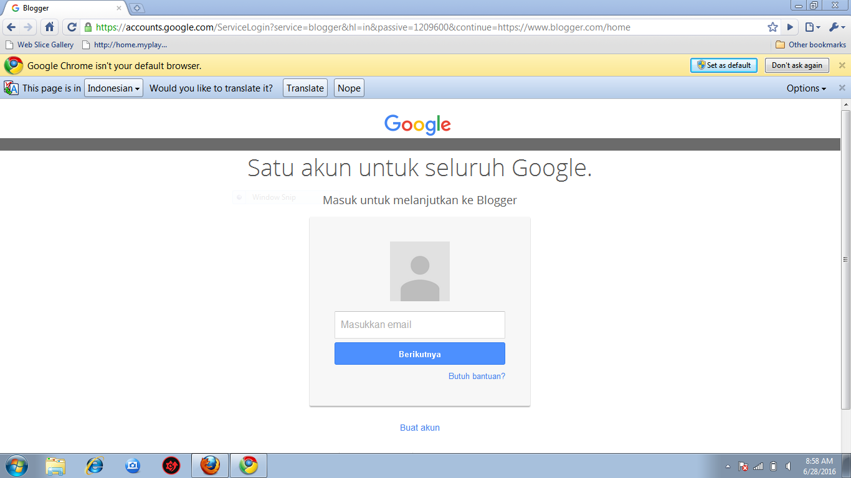The height and width of the screenshot is (478, 851).
Task: Click the Translate button
Action: (305, 88)
